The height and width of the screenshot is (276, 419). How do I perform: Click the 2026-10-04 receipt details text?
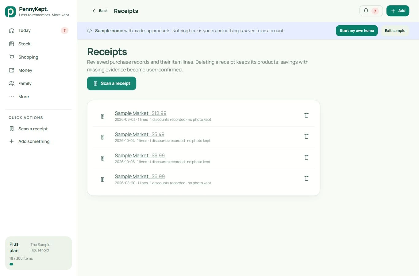click(x=163, y=141)
